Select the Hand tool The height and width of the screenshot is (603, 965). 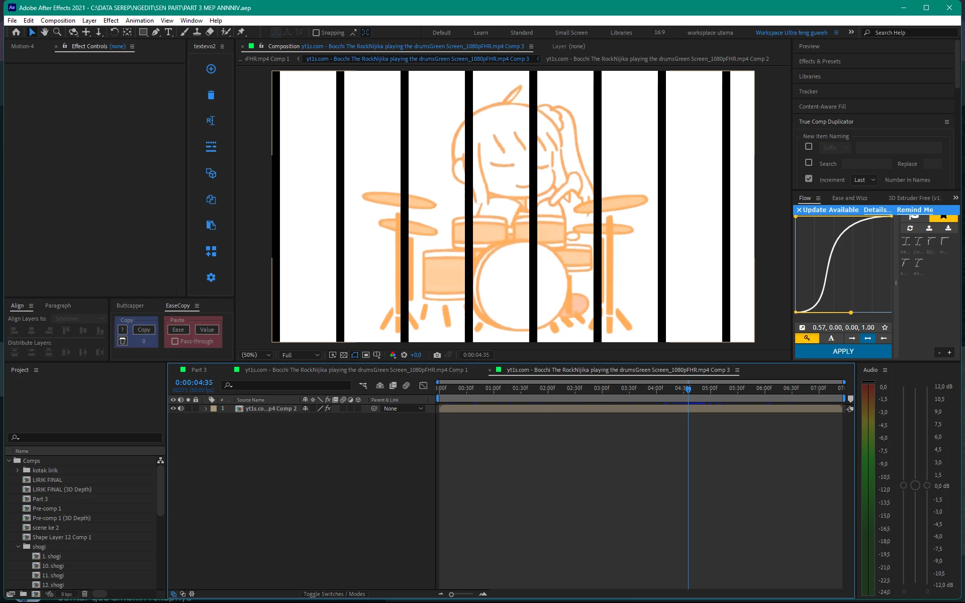tap(45, 32)
